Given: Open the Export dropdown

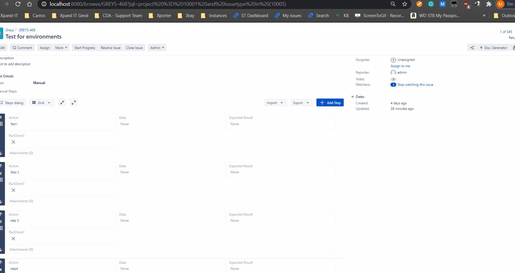Looking at the screenshot, I should pos(302,103).
